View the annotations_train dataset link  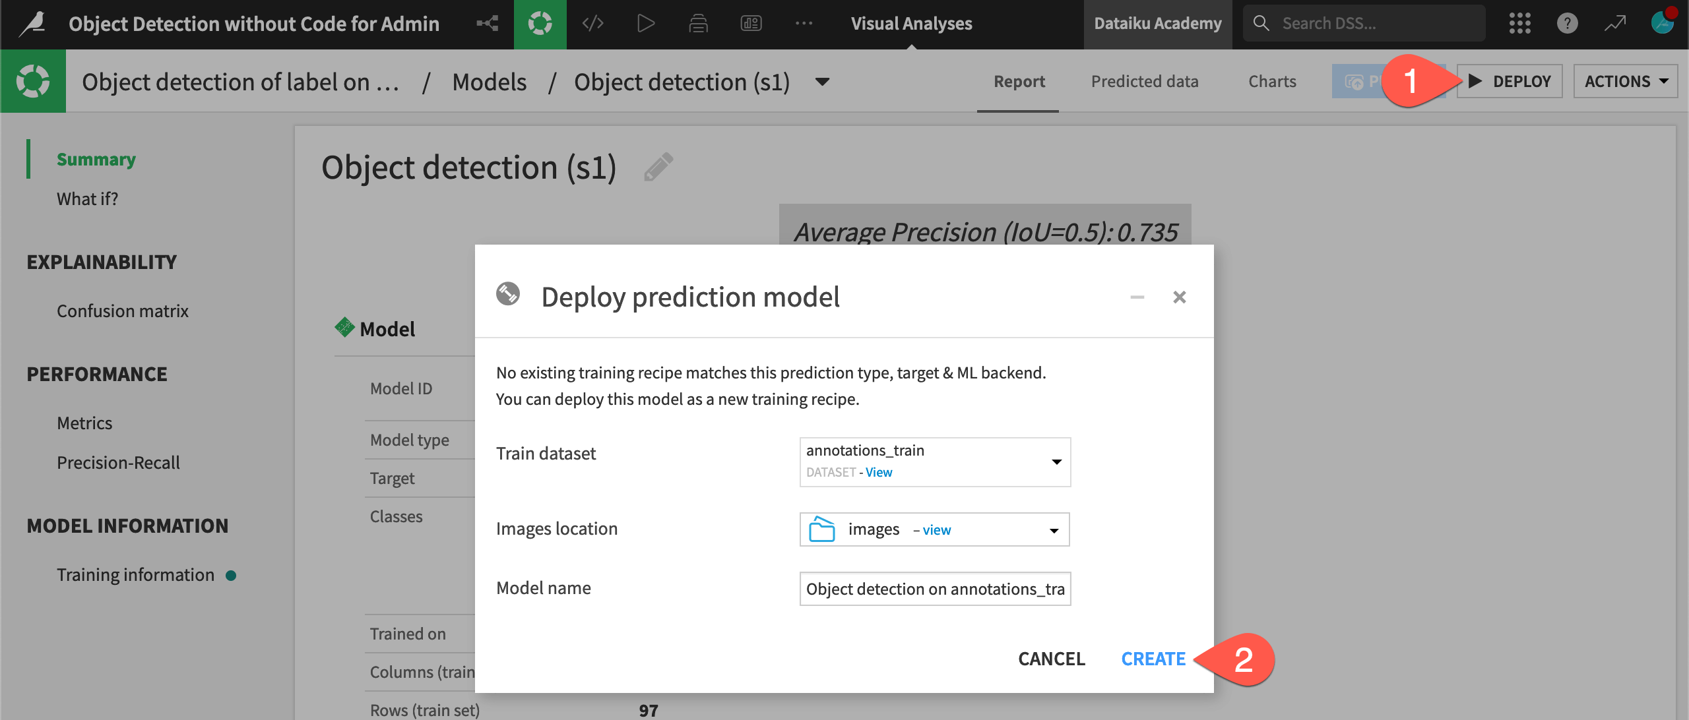pyautogui.click(x=878, y=471)
